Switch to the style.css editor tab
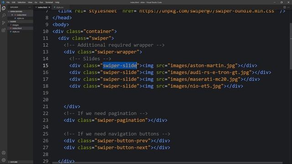 [x=60, y=7]
